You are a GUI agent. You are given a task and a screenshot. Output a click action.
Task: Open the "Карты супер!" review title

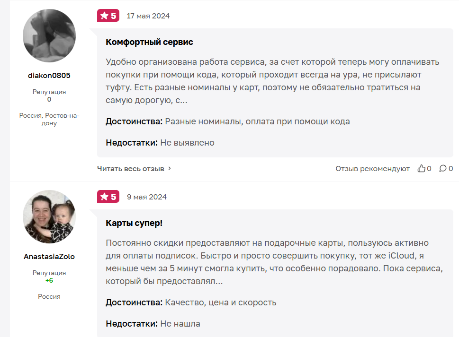[x=134, y=223]
